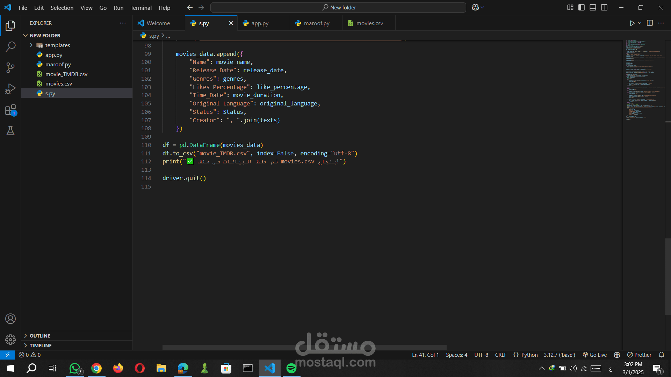
Task: Click Go Live in status bar
Action: [x=595, y=355]
